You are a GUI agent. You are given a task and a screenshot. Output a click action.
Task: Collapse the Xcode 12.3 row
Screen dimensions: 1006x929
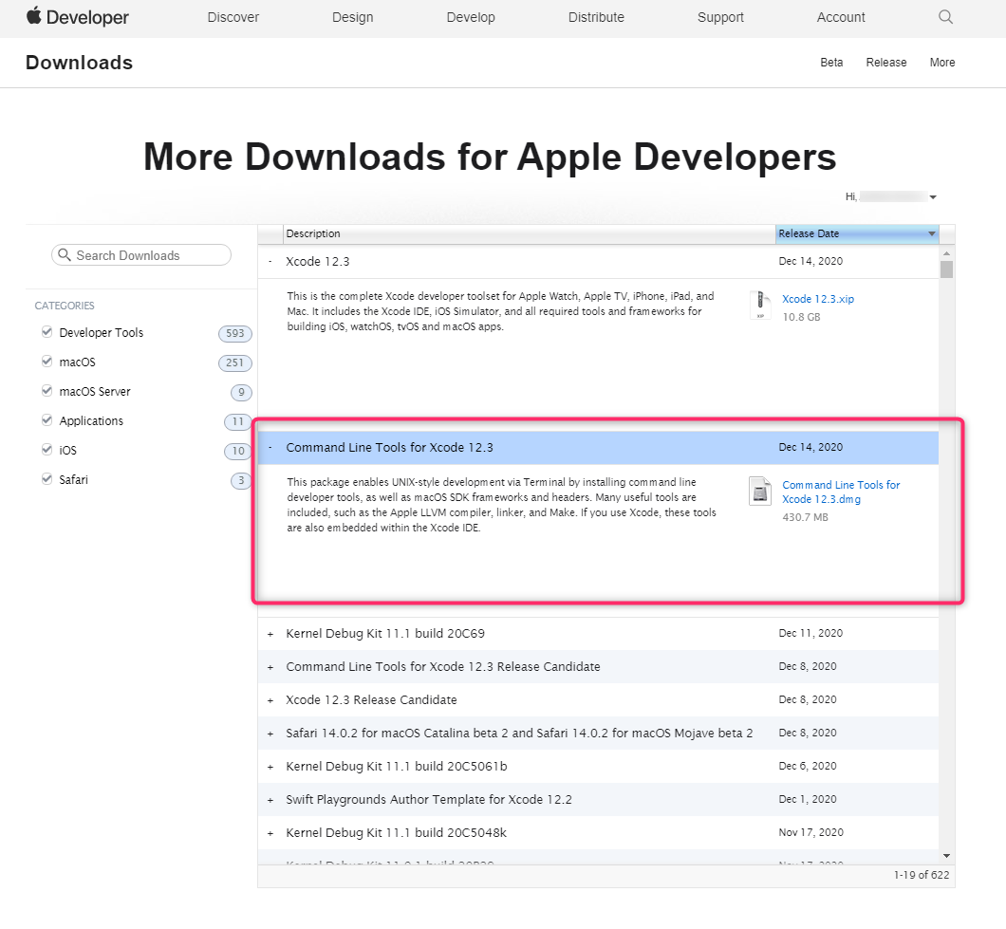tap(270, 262)
